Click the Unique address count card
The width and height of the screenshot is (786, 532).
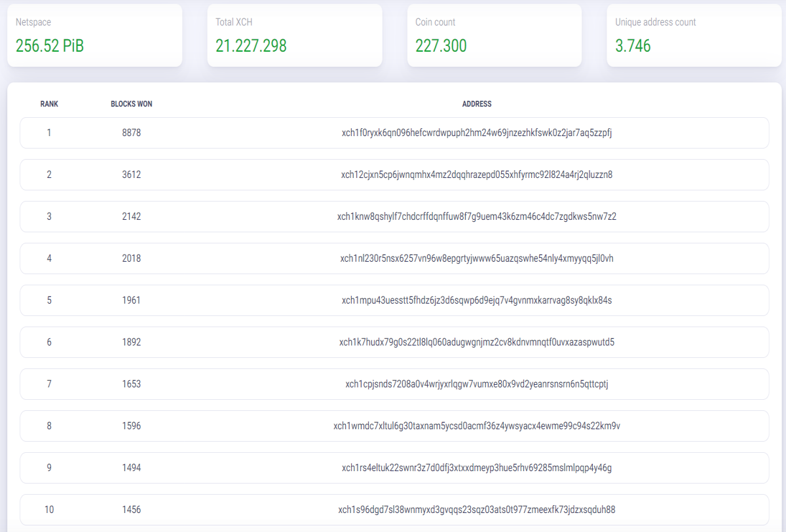694,35
